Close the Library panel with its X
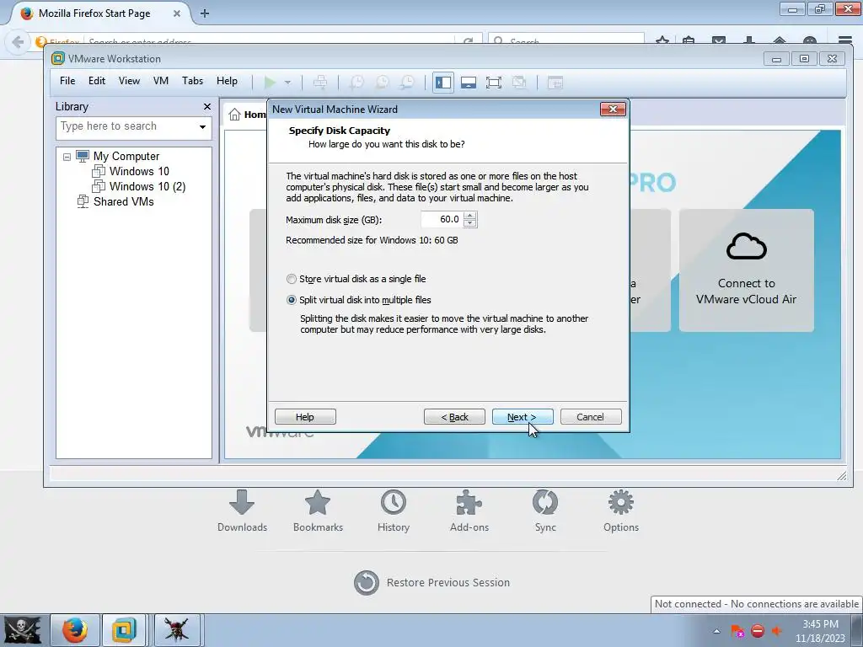 [207, 107]
